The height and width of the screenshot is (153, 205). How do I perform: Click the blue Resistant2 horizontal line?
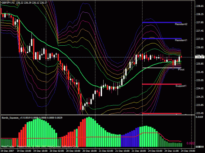point(162,23)
